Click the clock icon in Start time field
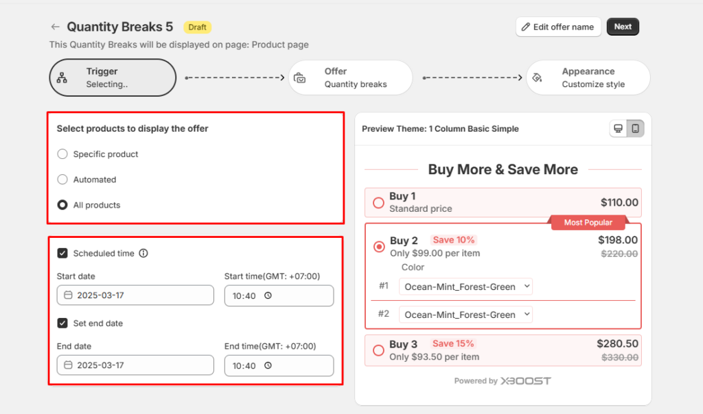 tap(268, 295)
